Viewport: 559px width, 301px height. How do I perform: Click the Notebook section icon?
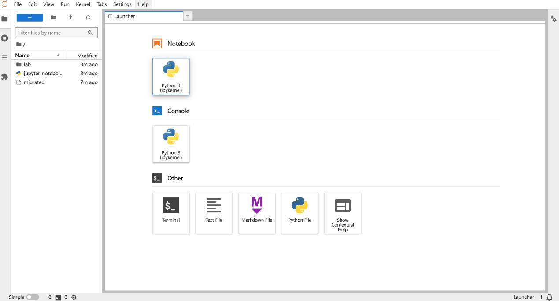click(x=157, y=44)
